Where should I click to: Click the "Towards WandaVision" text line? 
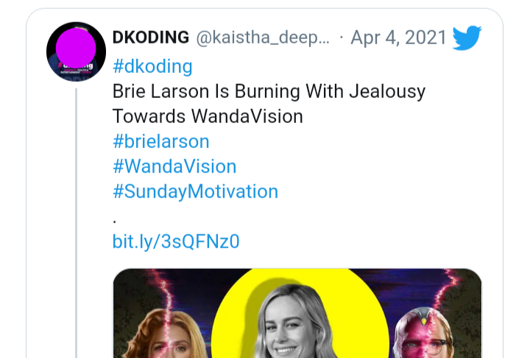pos(208,116)
